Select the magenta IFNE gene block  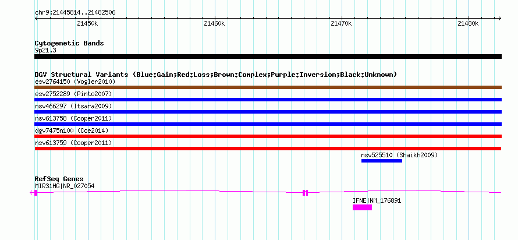pyautogui.click(x=362, y=207)
